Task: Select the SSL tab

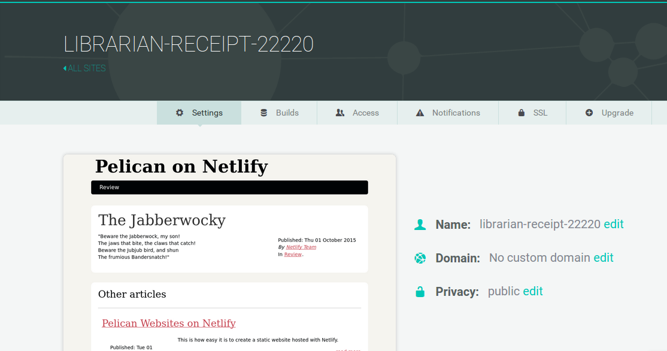Action: [532, 113]
